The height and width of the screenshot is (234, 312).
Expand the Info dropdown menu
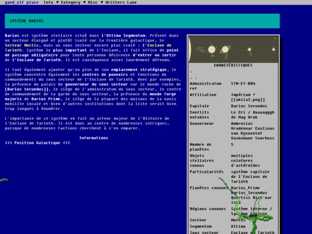51,2
